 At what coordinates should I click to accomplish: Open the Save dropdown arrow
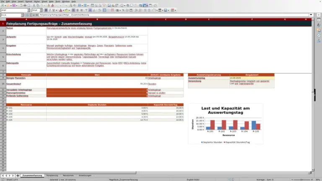[16, 5]
